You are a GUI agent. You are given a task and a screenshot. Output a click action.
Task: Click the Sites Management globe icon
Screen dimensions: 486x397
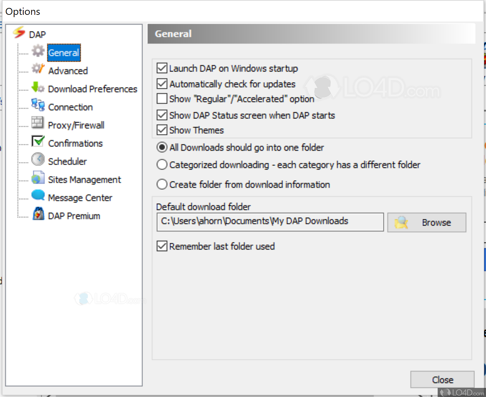(37, 177)
